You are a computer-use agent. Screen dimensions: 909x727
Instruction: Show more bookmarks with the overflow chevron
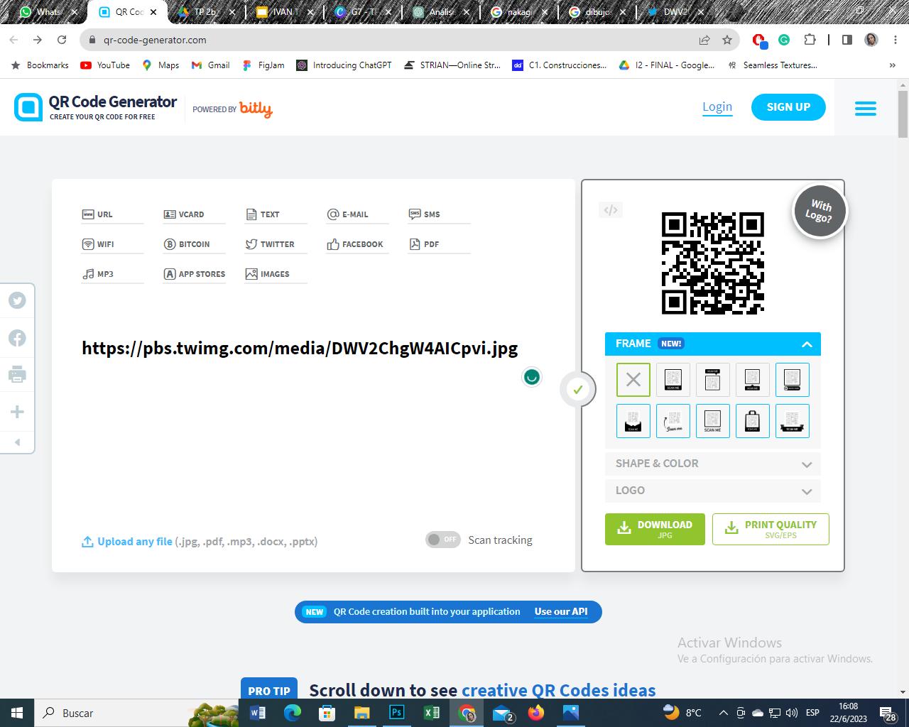pyautogui.click(x=893, y=65)
